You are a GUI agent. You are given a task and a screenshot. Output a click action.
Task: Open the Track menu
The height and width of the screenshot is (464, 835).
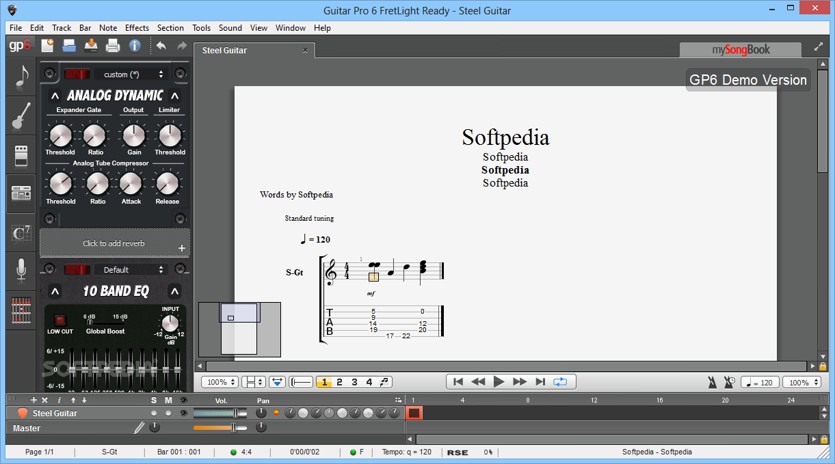pos(62,28)
